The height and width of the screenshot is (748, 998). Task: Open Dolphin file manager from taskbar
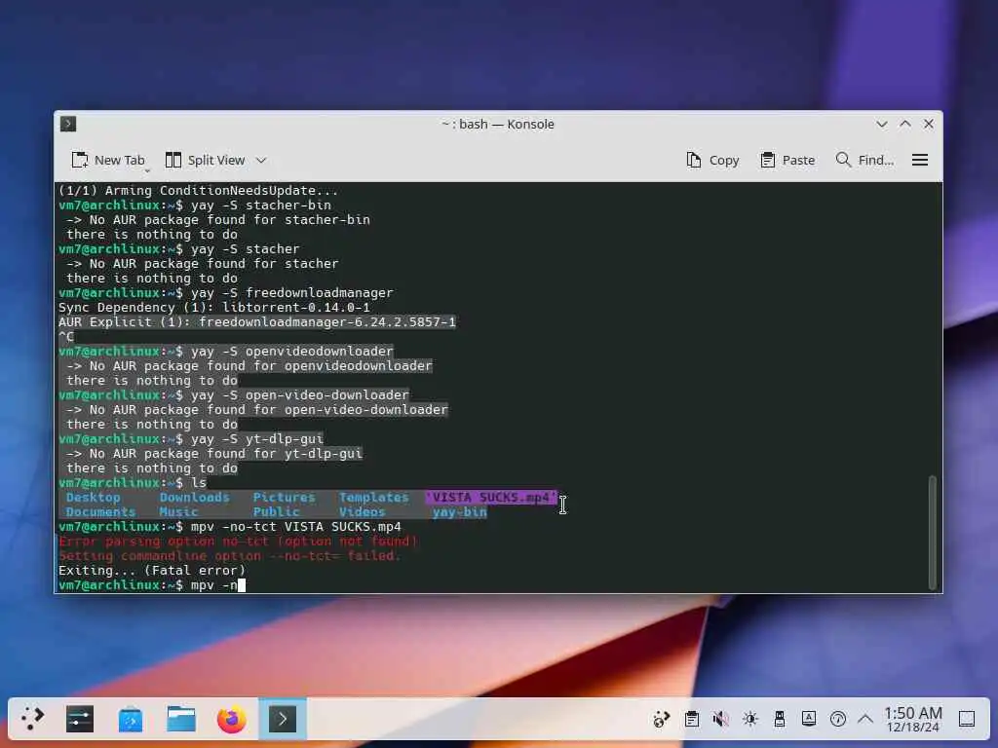point(180,719)
